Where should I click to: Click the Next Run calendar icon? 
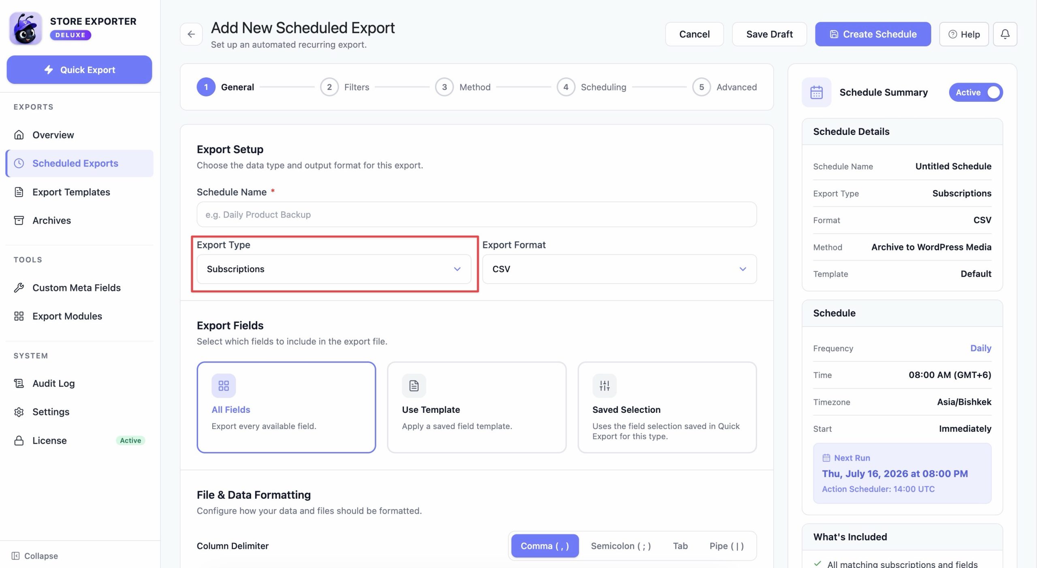826,458
